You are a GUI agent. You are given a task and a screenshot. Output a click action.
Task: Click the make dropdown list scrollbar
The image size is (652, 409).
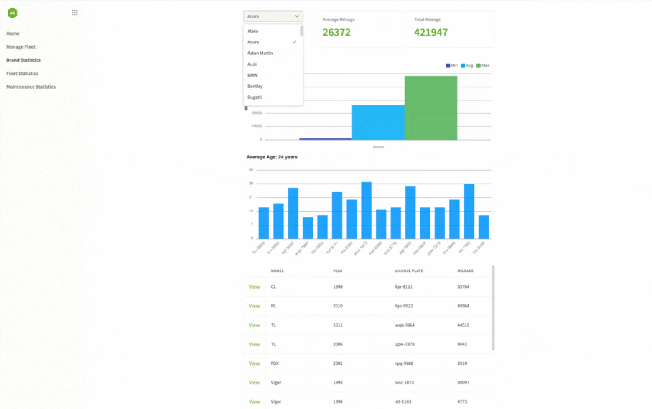301,31
